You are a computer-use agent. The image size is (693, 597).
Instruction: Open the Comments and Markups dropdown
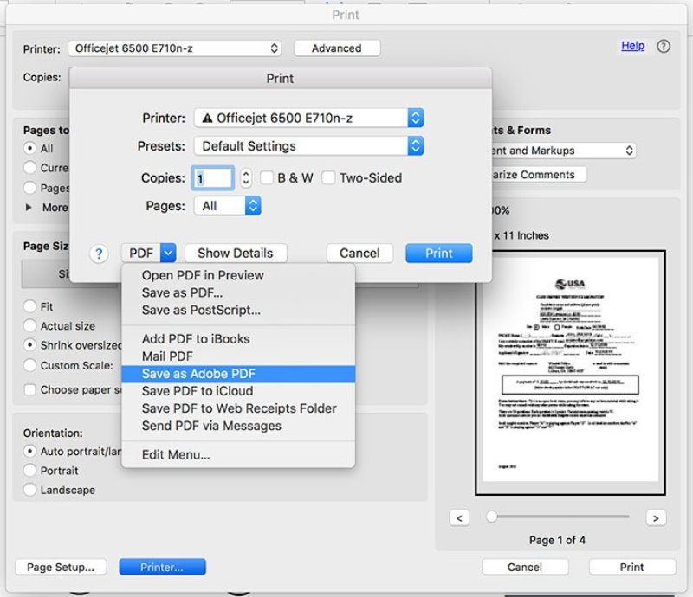[563, 151]
